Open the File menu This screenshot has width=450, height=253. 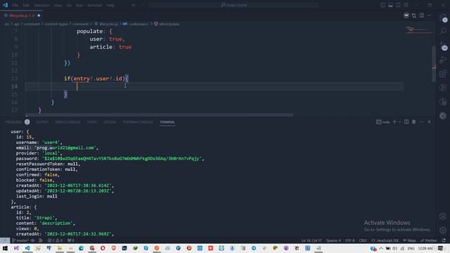[15, 5]
